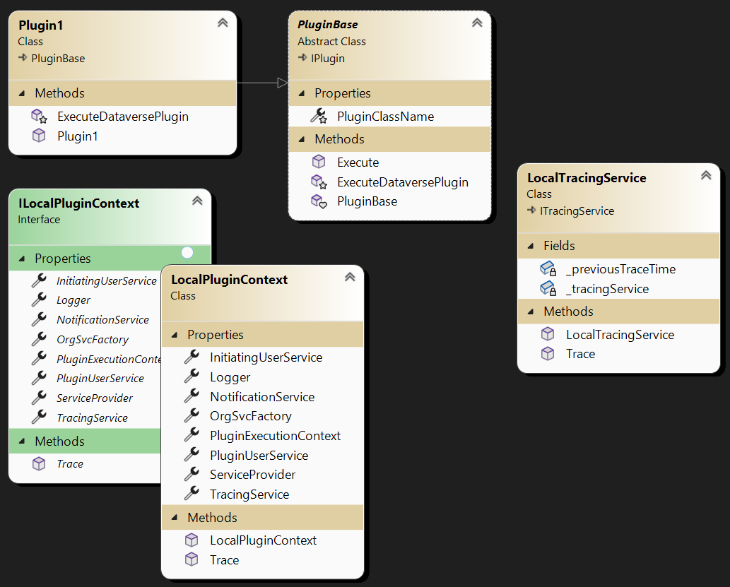Collapse the PluginBase abstract class chevron
Screen dimensions: 730x587
point(477,23)
